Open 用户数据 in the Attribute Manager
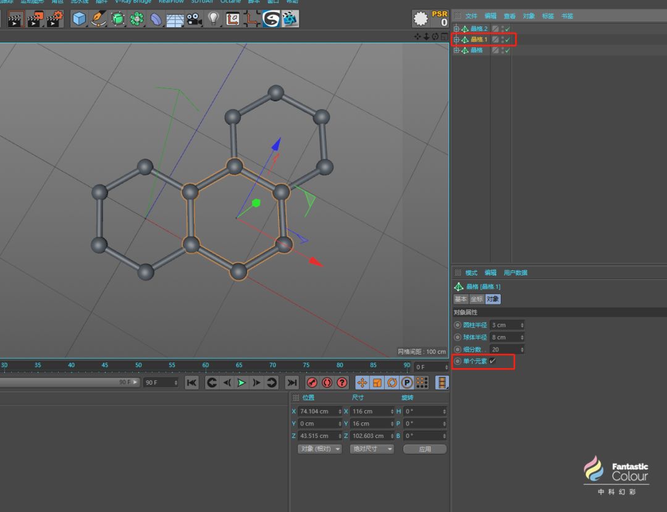The width and height of the screenshot is (667, 512). [x=515, y=272]
